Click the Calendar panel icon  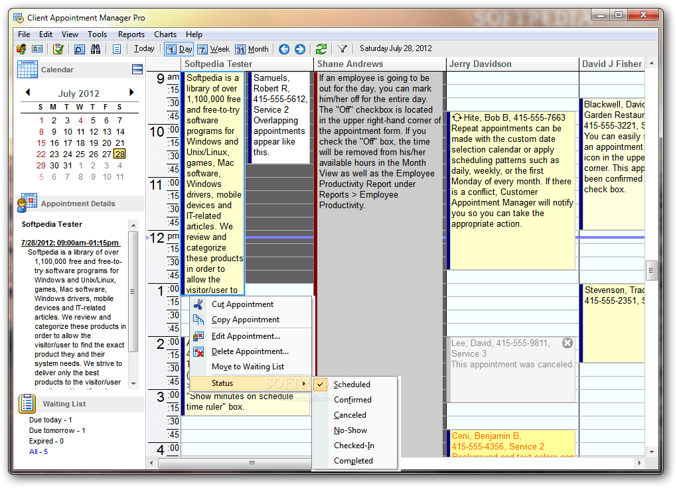[x=28, y=70]
